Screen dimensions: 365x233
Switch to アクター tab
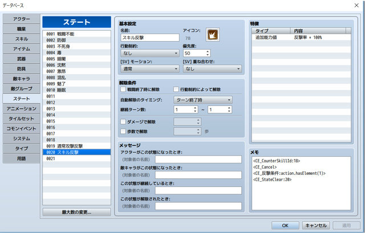click(x=22, y=19)
